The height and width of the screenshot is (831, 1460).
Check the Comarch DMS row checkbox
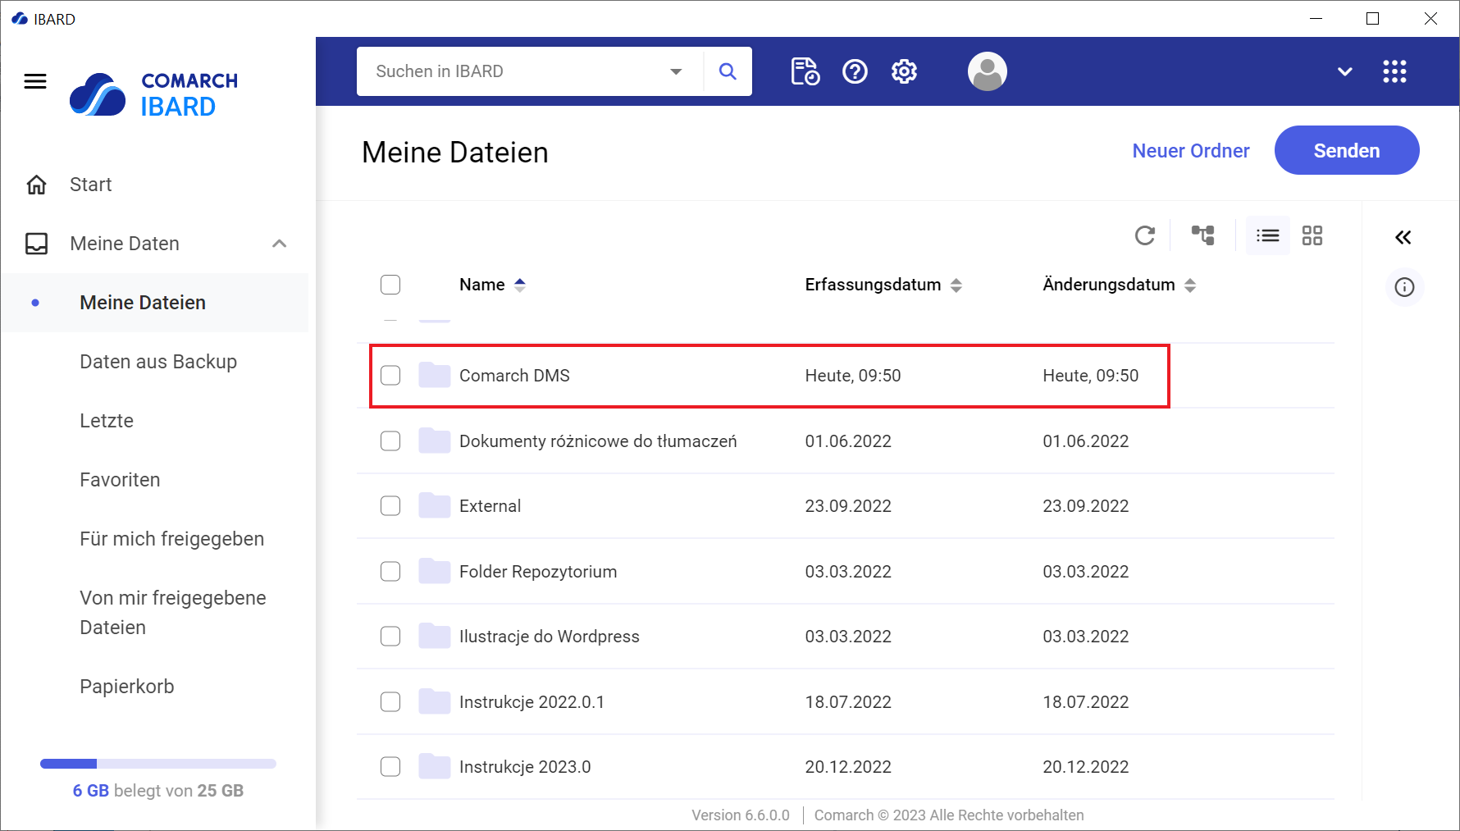click(390, 375)
